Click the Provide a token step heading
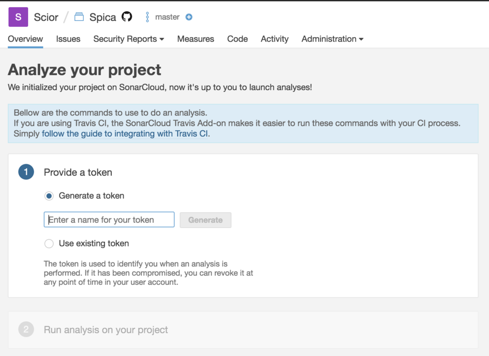Image resolution: width=489 pixels, height=356 pixels. point(78,172)
